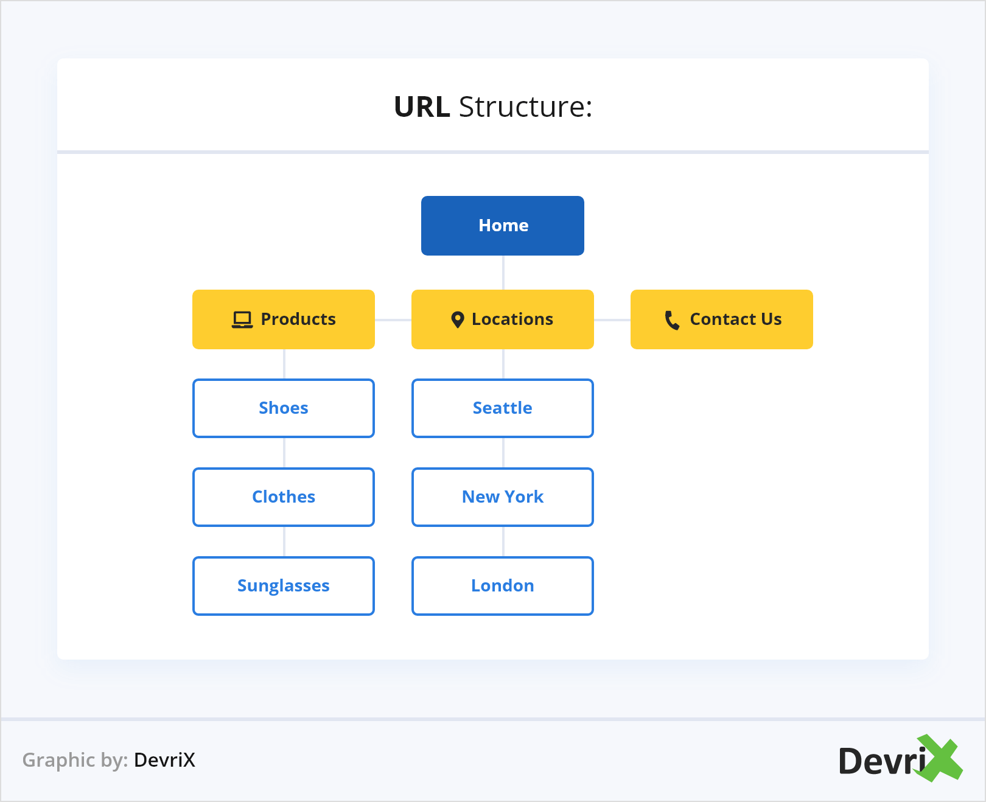The width and height of the screenshot is (986, 802).
Task: Click the connector line under Home
Action: [502, 273]
